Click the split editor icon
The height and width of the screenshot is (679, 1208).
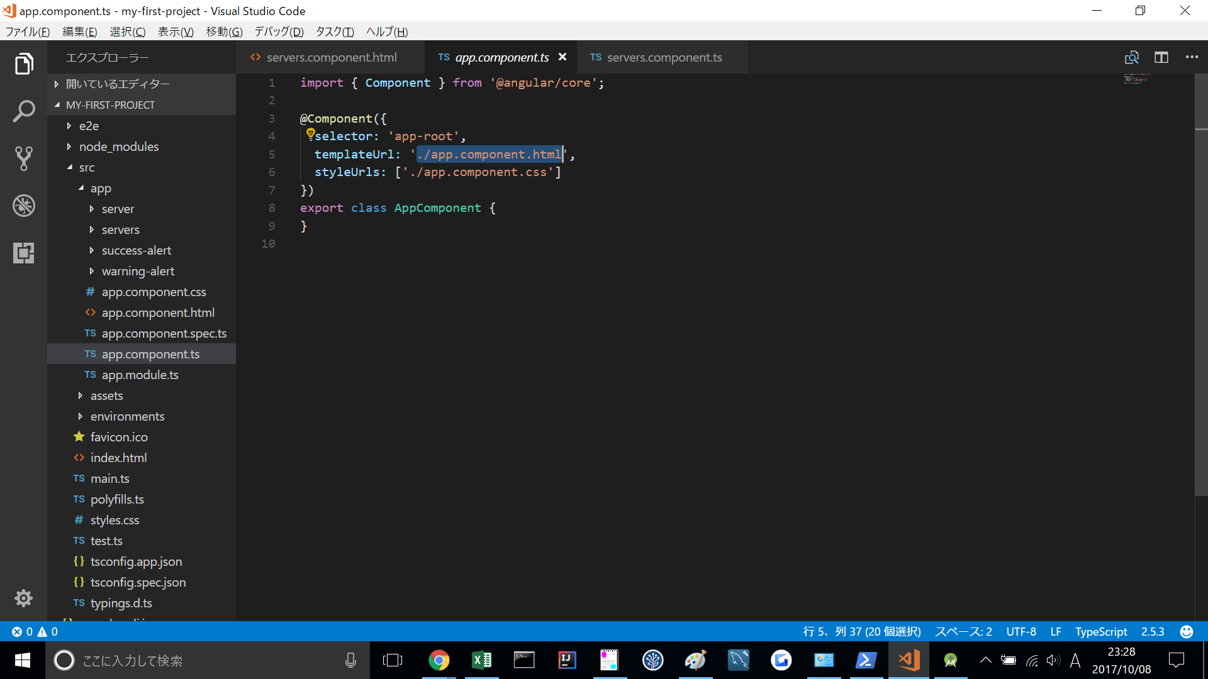pos(1161,57)
